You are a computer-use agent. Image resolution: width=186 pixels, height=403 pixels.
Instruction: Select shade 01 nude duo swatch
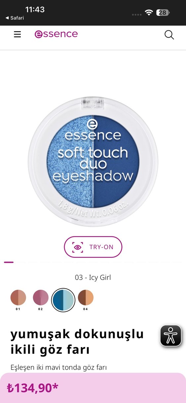[18, 297]
